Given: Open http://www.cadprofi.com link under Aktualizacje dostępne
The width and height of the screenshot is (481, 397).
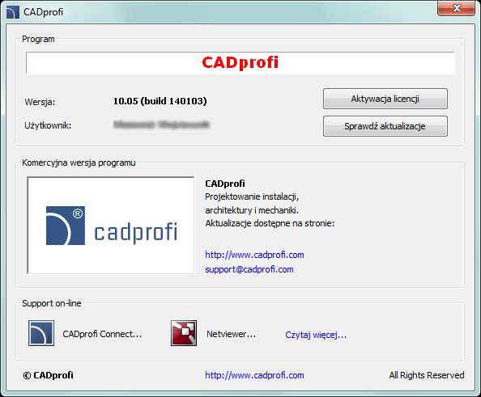Looking at the screenshot, I should [254, 255].
